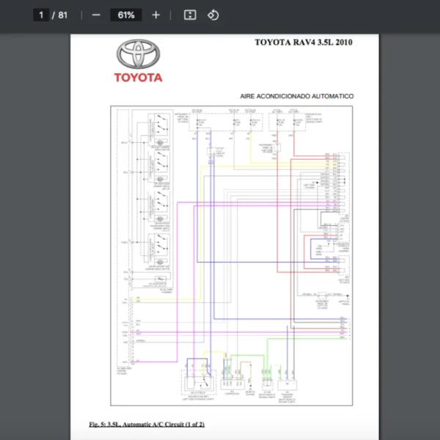Viewport: 440px width, 440px height.
Task: Click the top-right fuse block in diagram
Action: 285,122
